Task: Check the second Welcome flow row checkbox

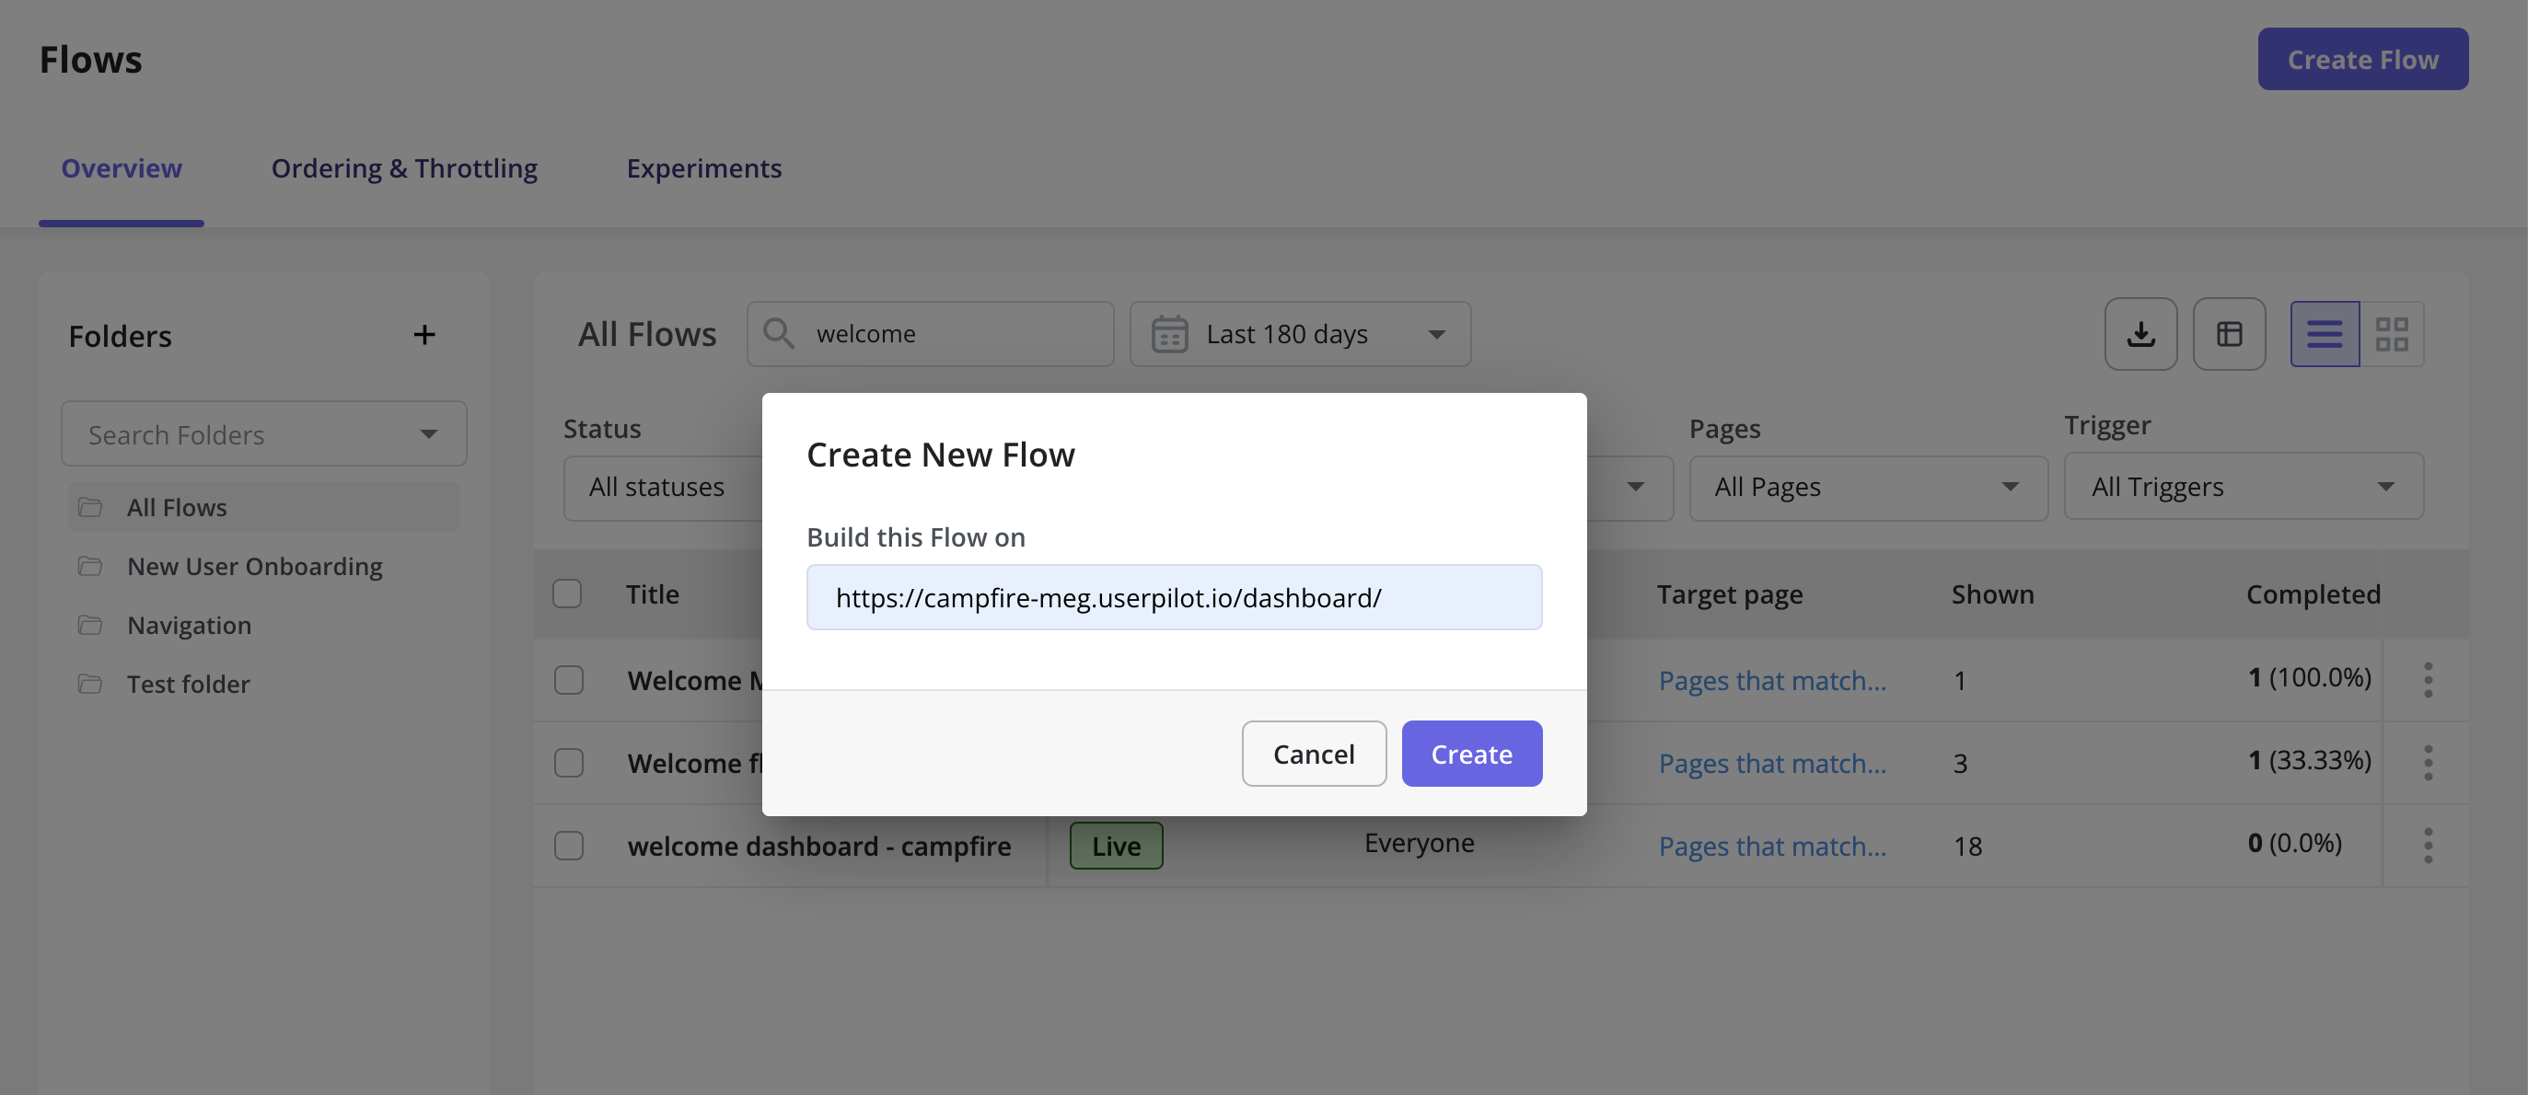Action: pyautogui.click(x=568, y=763)
